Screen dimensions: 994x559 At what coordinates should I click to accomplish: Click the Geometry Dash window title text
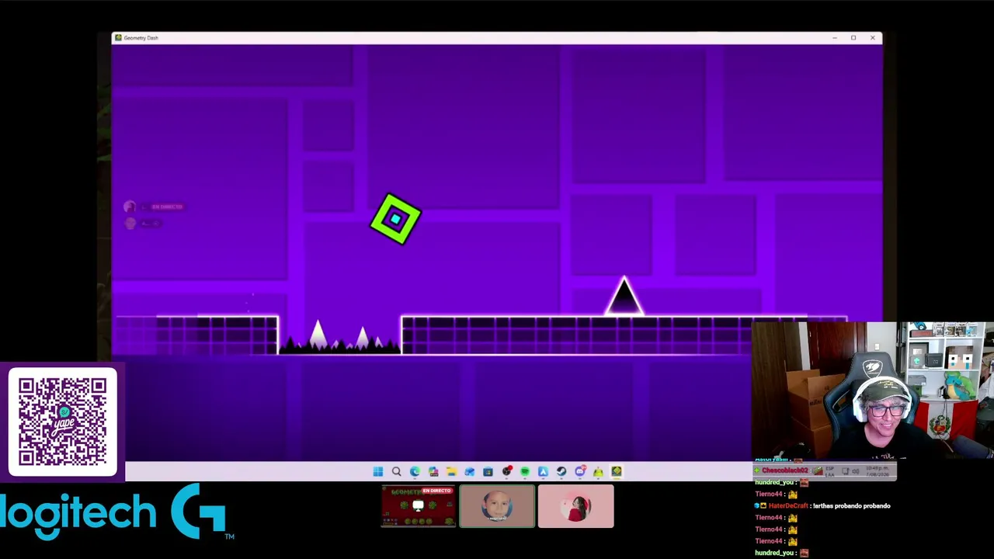tap(141, 38)
